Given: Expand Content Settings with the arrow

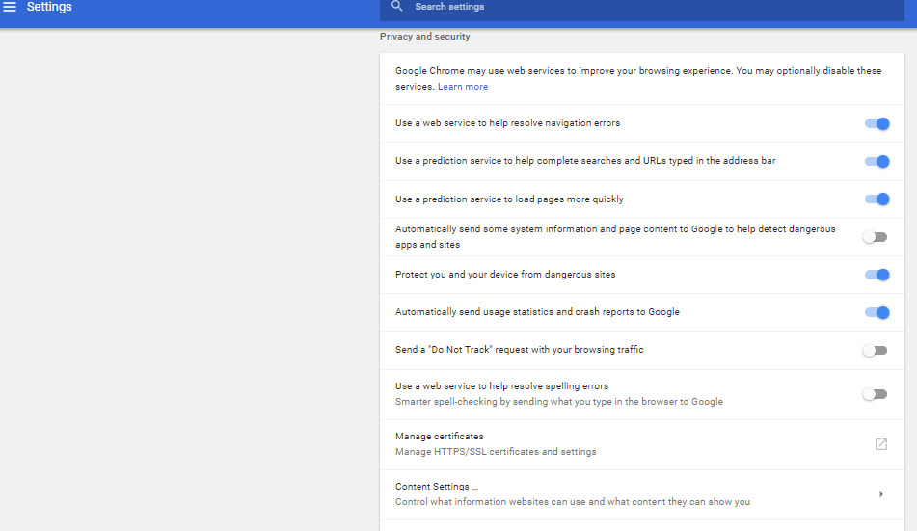Looking at the screenshot, I should click(x=880, y=494).
